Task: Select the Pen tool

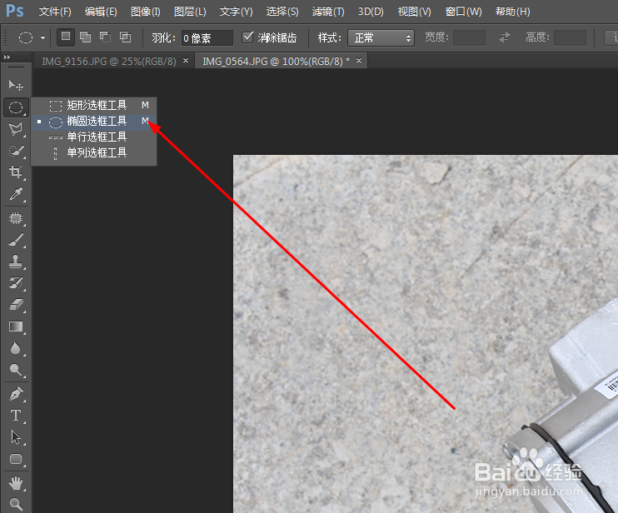Action: pyautogui.click(x=16, y=394)
